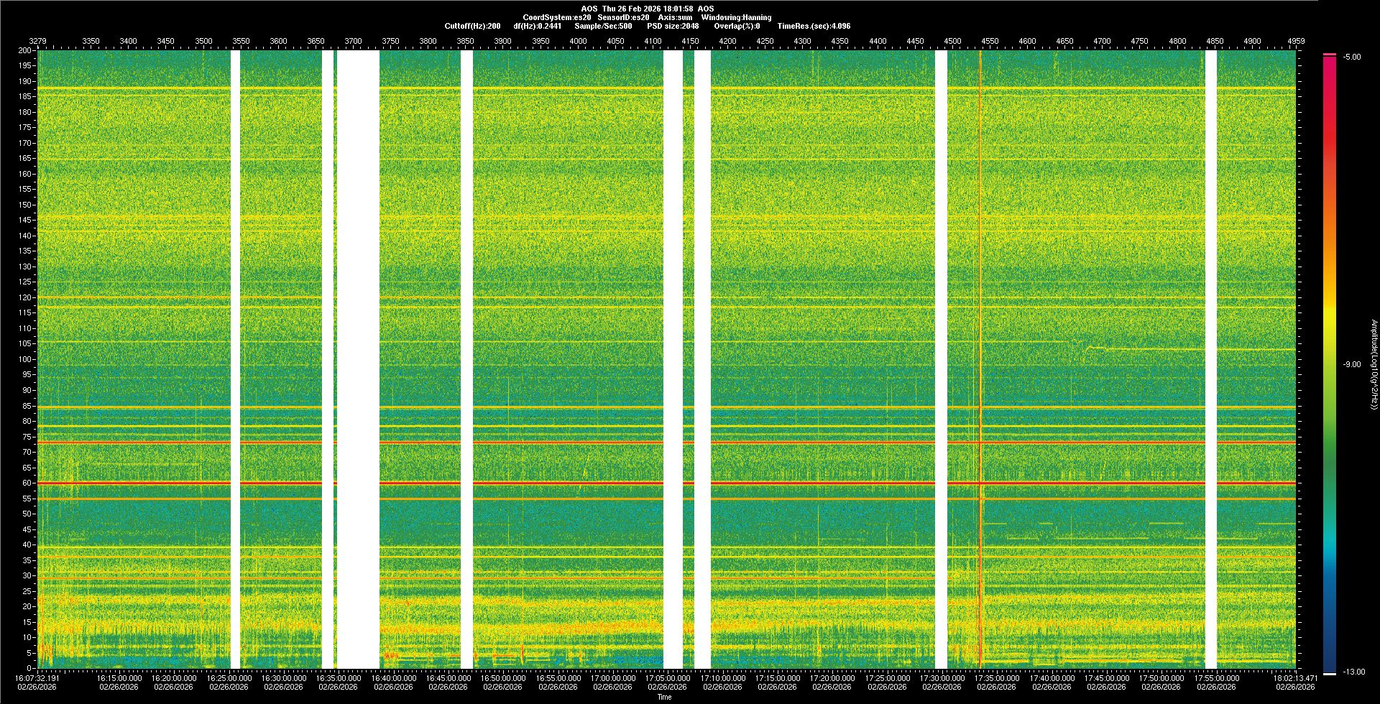1380x704 pixels.
Task: Click the Windowing:Hanning header text
Action: [x=736, y=17]
